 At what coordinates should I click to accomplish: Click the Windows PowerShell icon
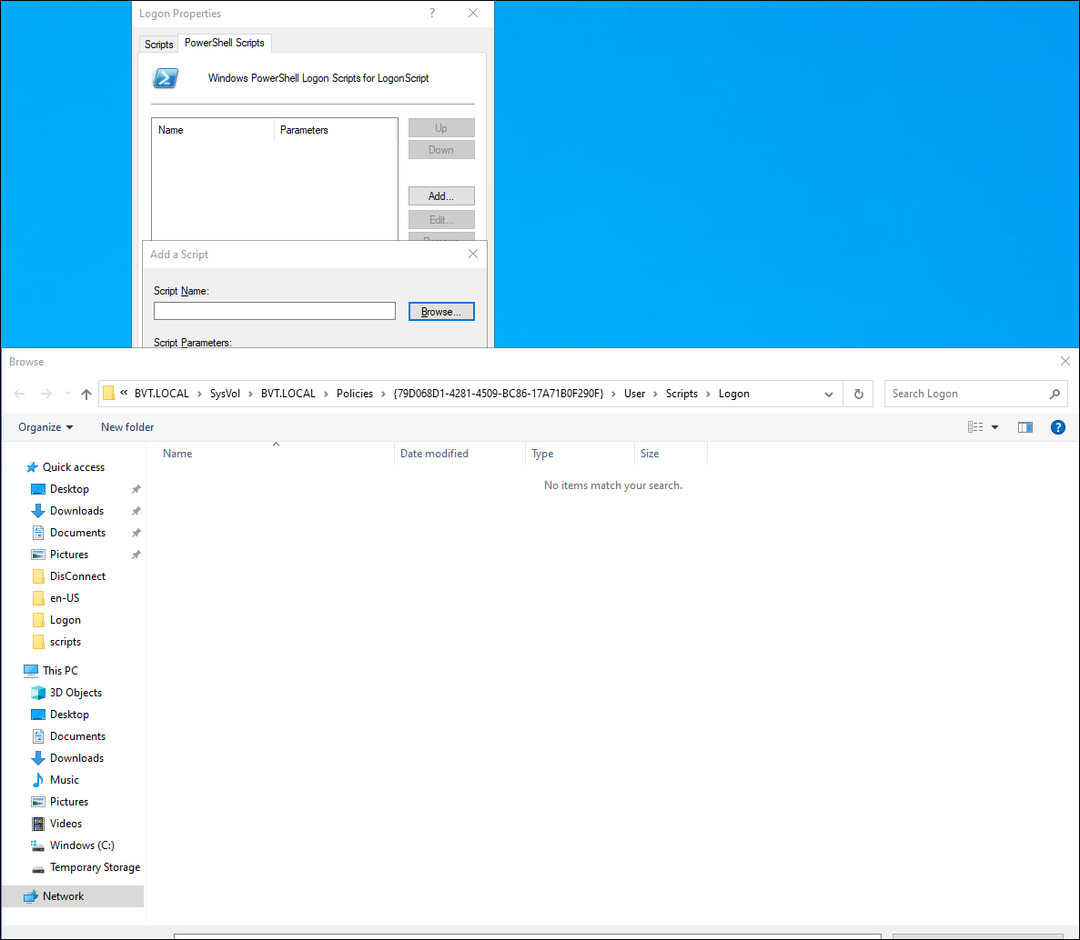click(x=166, y=78)
